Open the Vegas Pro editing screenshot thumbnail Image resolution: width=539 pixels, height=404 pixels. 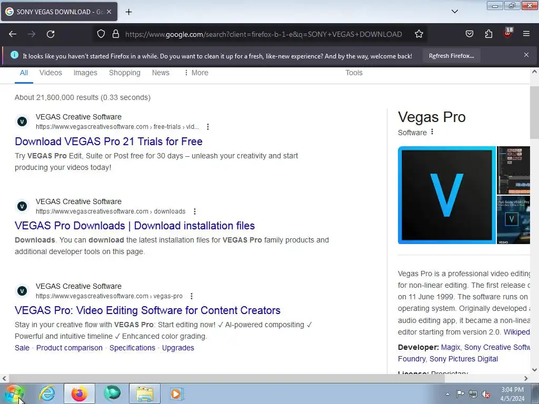tap(513, 170)
